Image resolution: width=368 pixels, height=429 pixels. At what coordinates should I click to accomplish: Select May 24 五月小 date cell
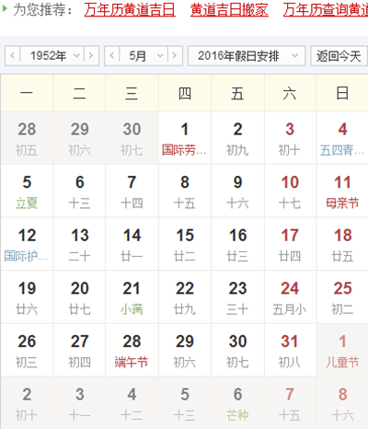point(290,297)
